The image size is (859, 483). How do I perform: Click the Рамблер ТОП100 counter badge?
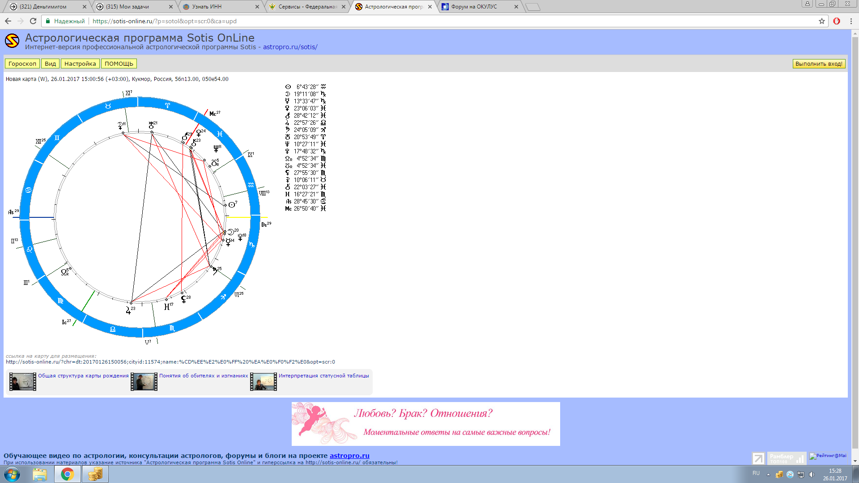point(787,458)
